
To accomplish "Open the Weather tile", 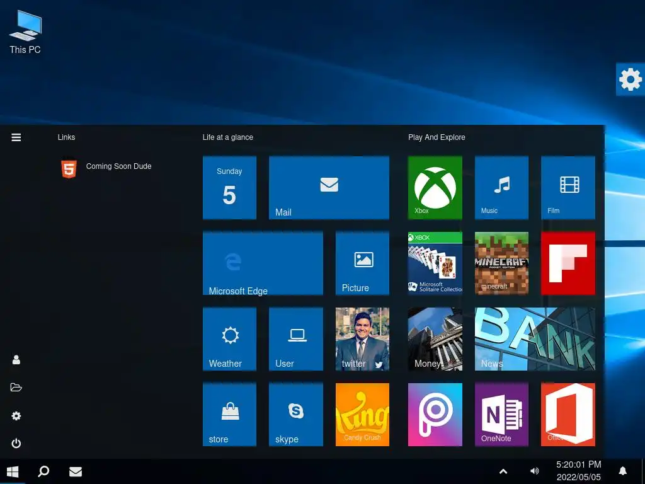I will tap(229, 339).
